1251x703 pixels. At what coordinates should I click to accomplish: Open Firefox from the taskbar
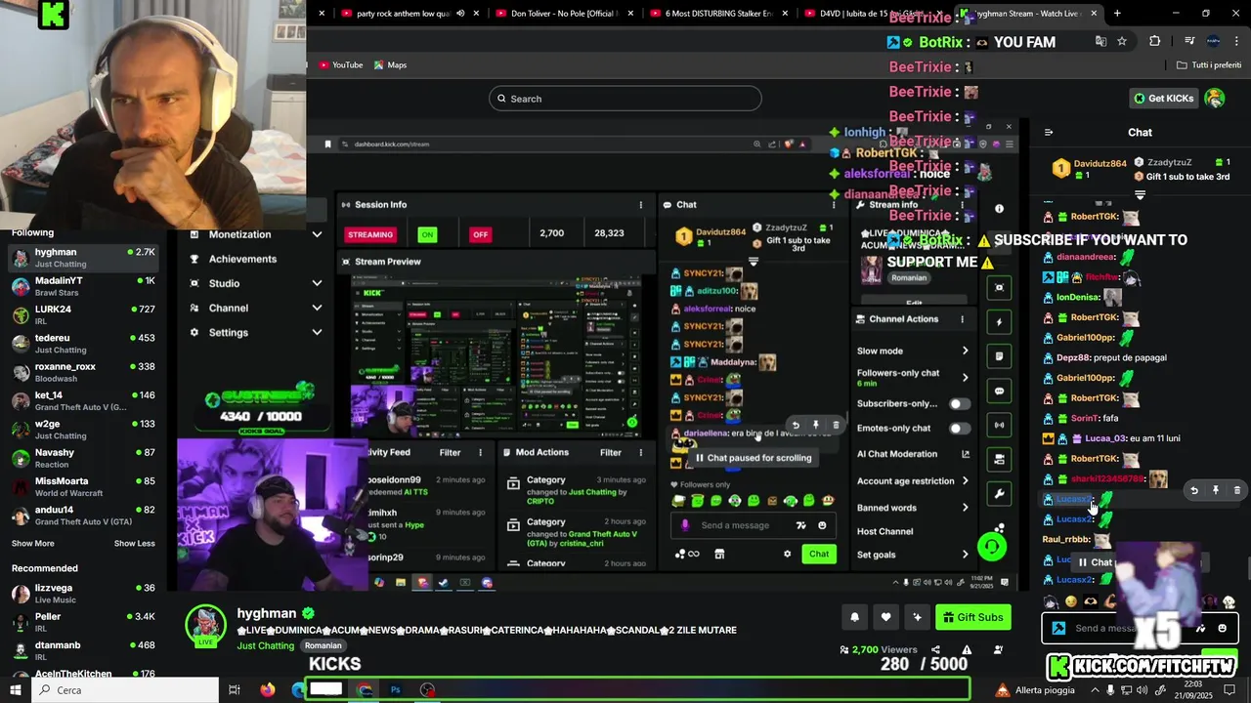pos(268,690)
